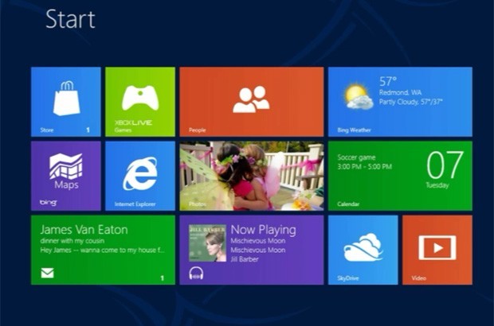Click the partly cloudy sun weather icon

click(x=359, y=96)
